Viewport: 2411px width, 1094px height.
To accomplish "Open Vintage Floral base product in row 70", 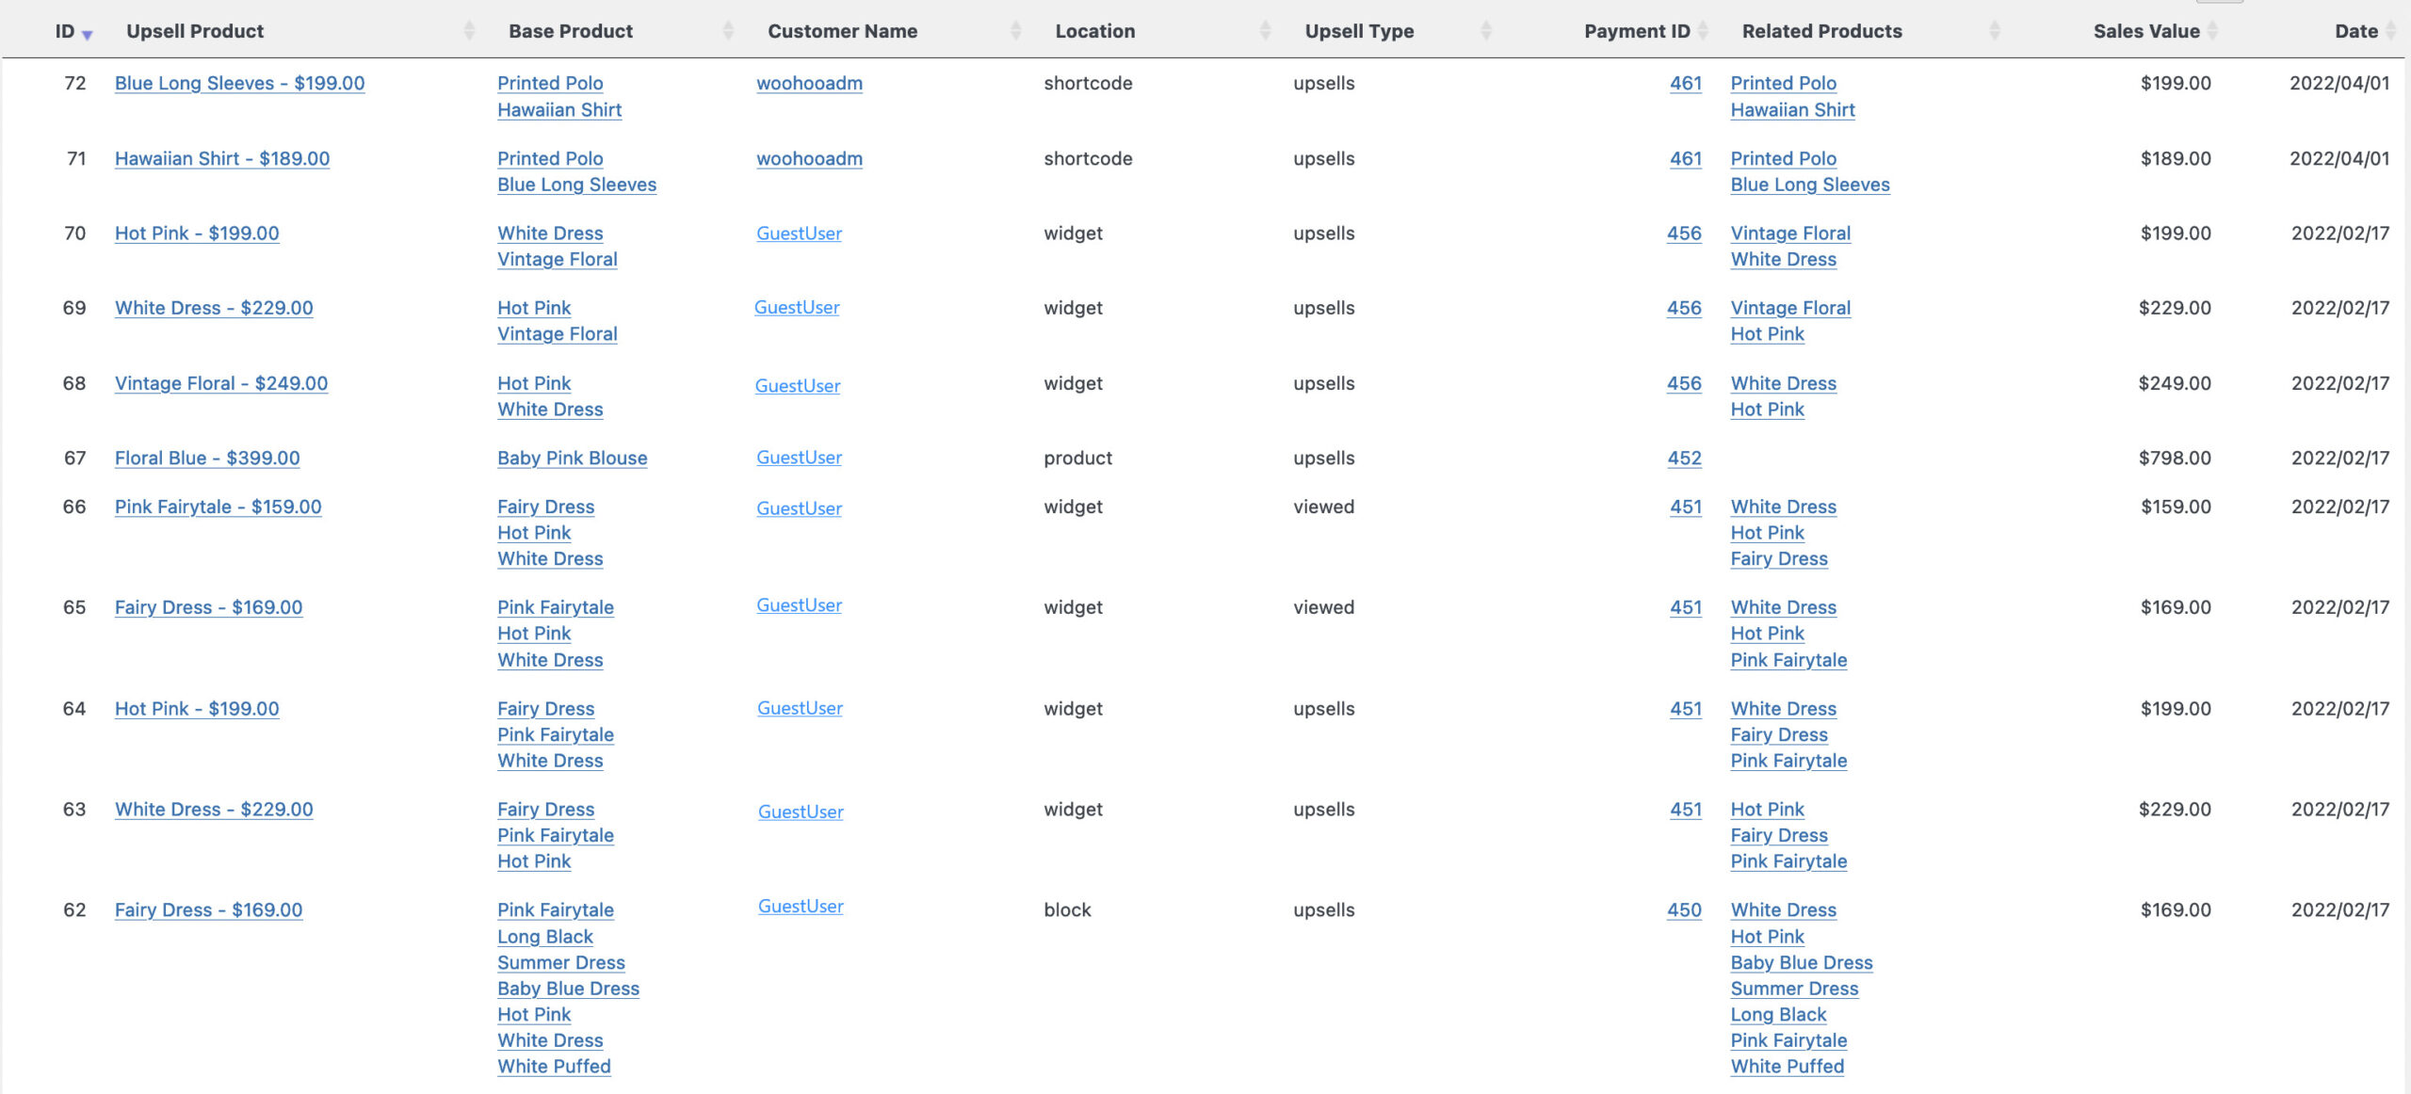I will pos(558,259).
